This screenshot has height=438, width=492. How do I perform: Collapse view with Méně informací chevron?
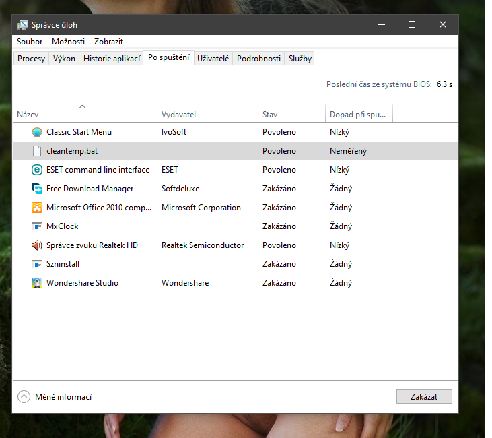click(24, 397)
